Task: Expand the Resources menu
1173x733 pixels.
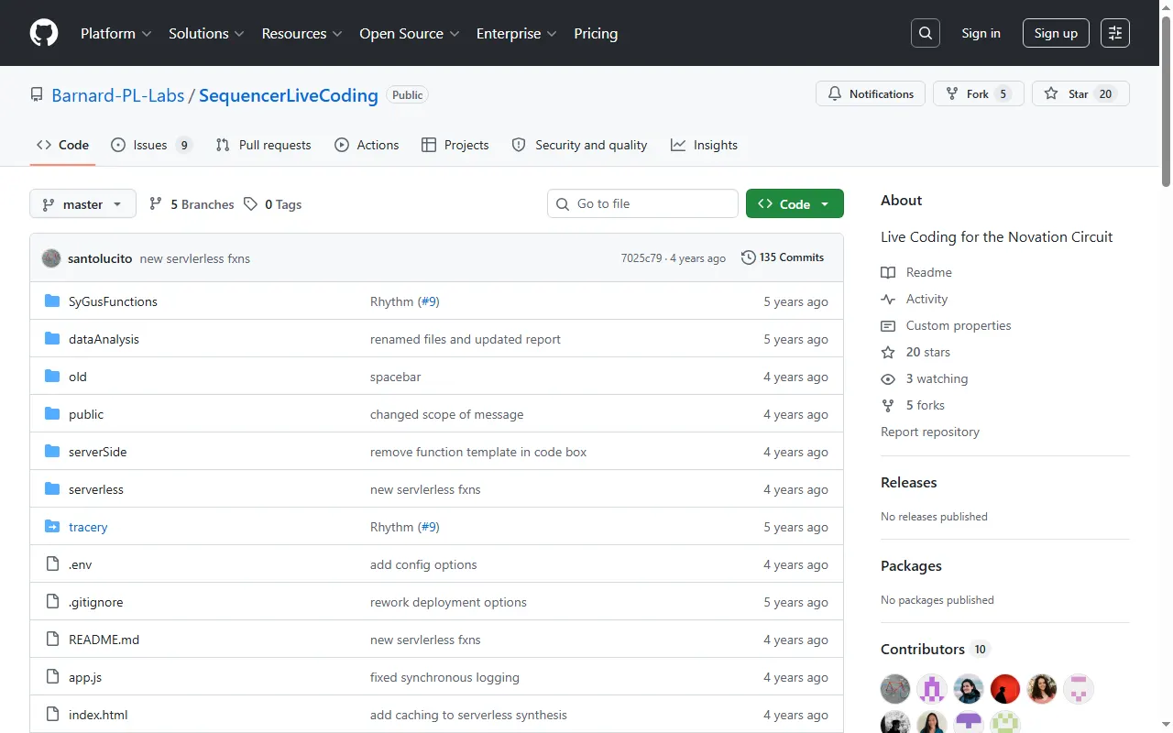Action: pyautogui.click(x=301, y=33)
